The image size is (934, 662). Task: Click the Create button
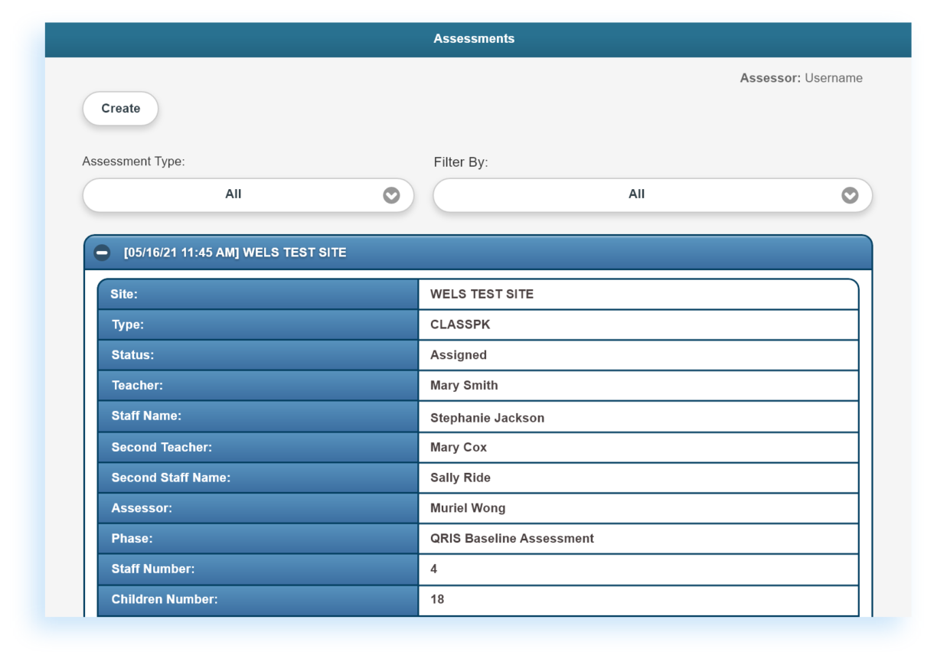tap(120, 109)
